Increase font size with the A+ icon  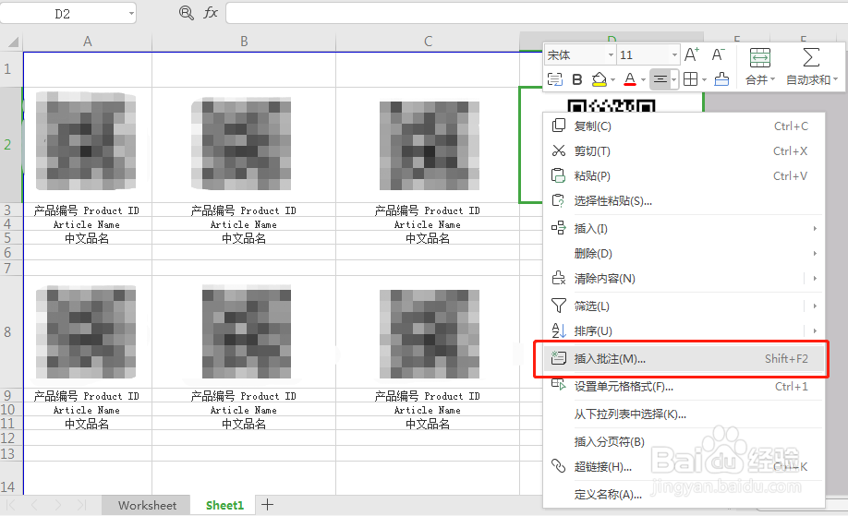pyautogui.click(x=692, y=54)
